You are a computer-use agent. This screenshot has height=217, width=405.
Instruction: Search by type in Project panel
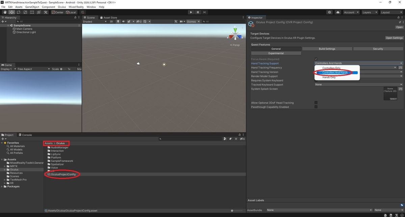tap(225, 139)
